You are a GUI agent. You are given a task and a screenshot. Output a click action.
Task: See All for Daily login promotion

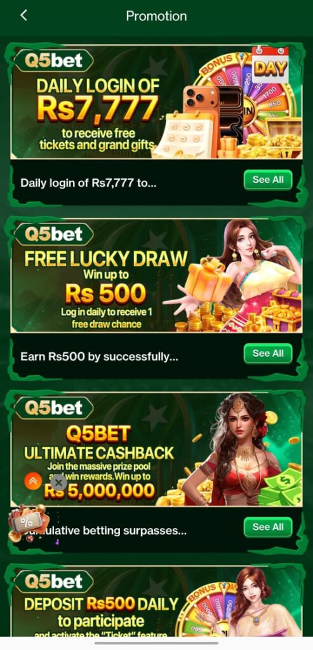click(268, 180)
